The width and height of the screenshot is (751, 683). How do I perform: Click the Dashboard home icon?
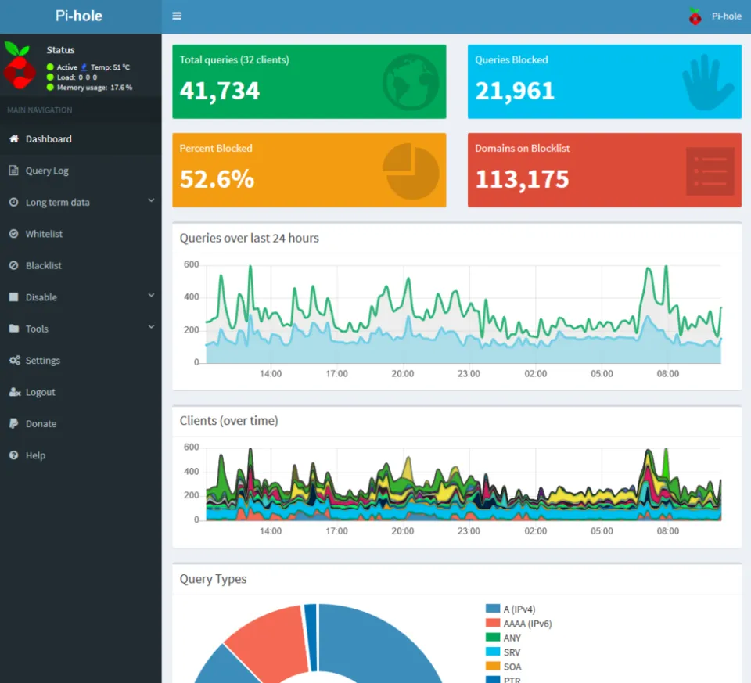pyautogui.click(x=14, y=139)
